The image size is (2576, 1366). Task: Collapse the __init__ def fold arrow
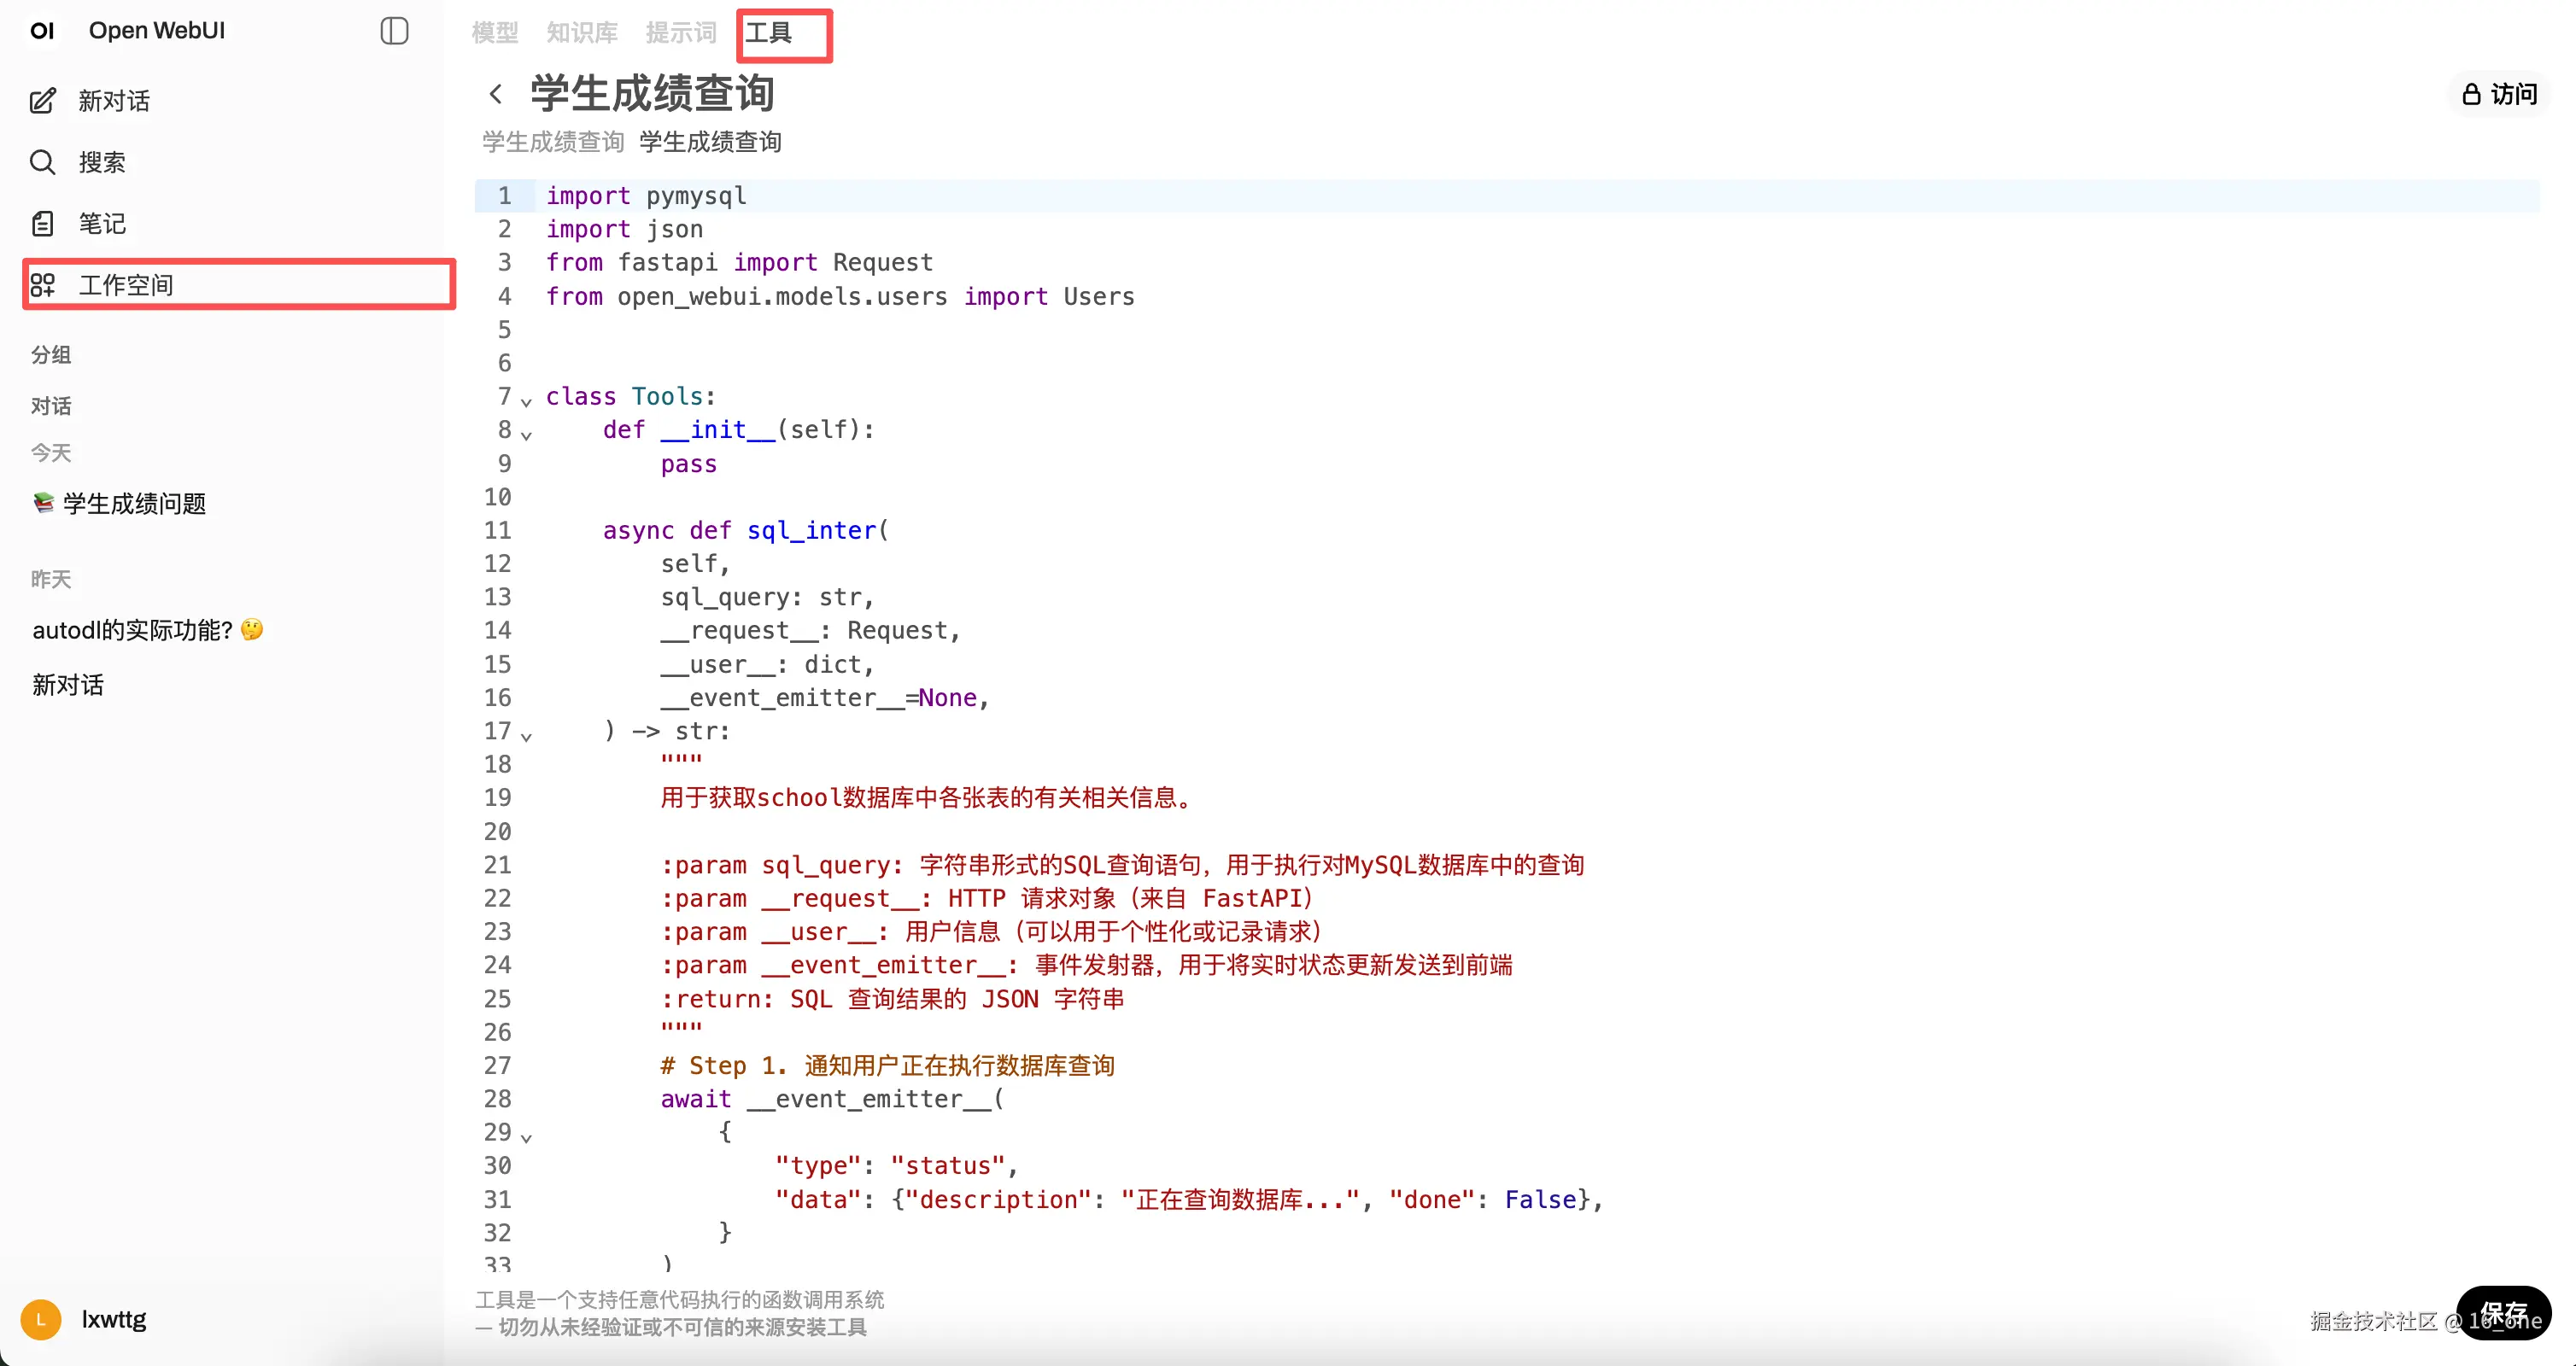pos(526,435)
